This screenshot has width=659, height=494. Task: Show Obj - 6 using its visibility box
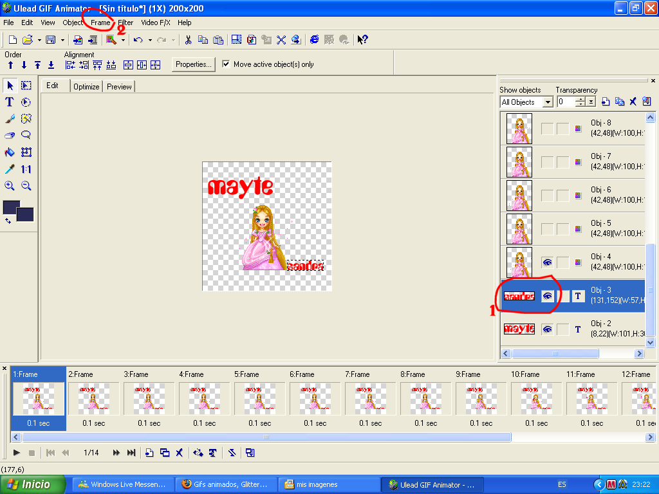(x=547, y=196)
